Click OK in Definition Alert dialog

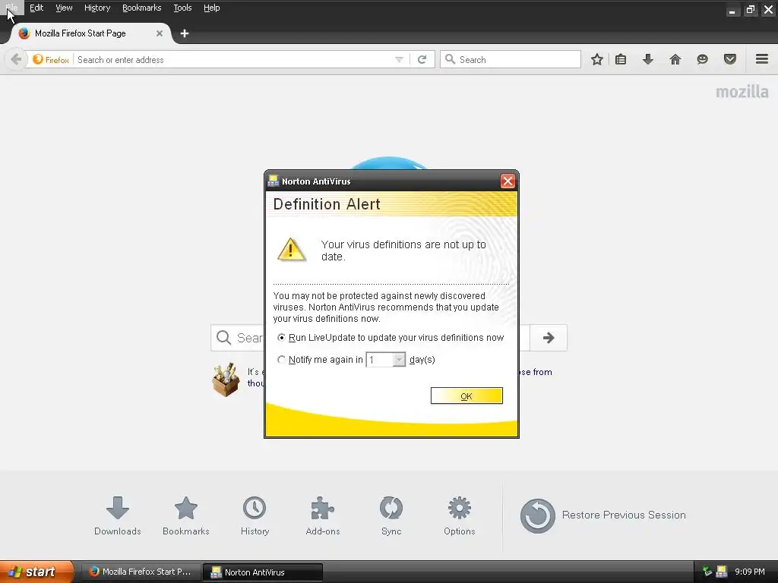coord(466,395)
